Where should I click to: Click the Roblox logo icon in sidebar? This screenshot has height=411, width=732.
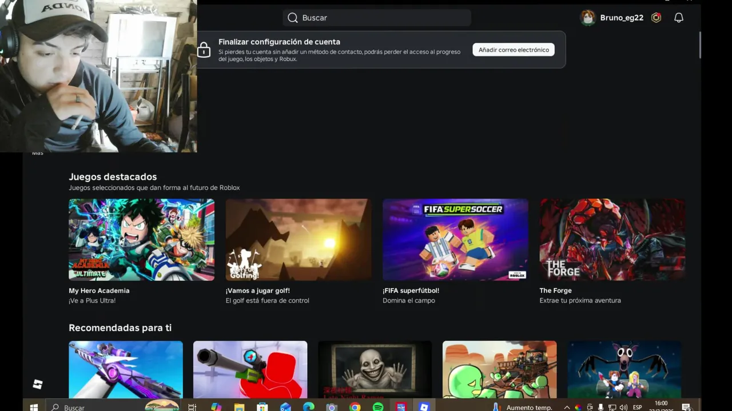coord(38,384)
